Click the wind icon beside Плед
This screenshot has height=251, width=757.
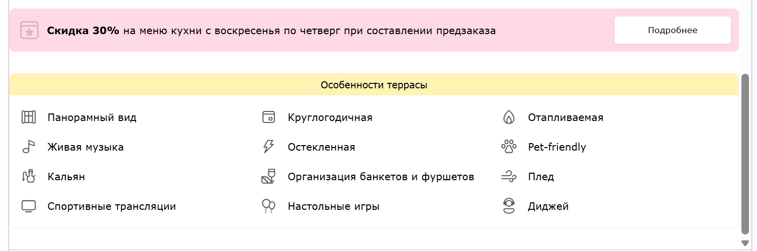pyautogui.click(x=509, y=176)
